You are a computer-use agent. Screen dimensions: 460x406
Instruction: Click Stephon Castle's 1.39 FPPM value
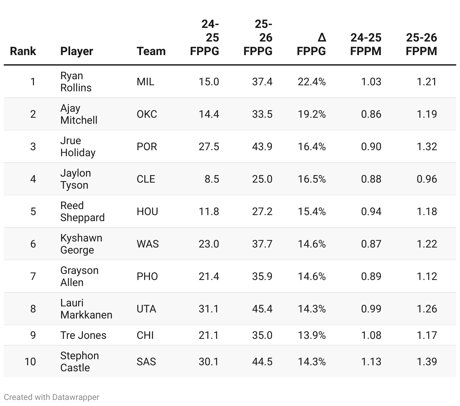[x=427, y=361]
